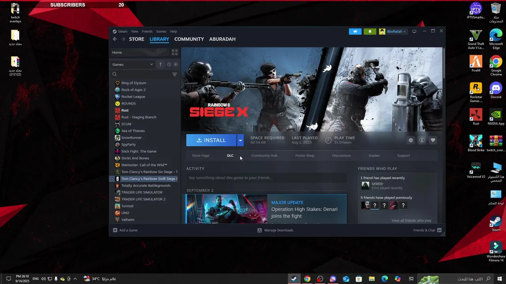The image size is (506, 284).
Task: Open the game's Manage gear settings
Action: point(411,140)
